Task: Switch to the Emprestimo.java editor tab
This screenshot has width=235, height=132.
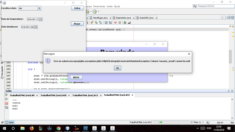Action: pos(124,18)
